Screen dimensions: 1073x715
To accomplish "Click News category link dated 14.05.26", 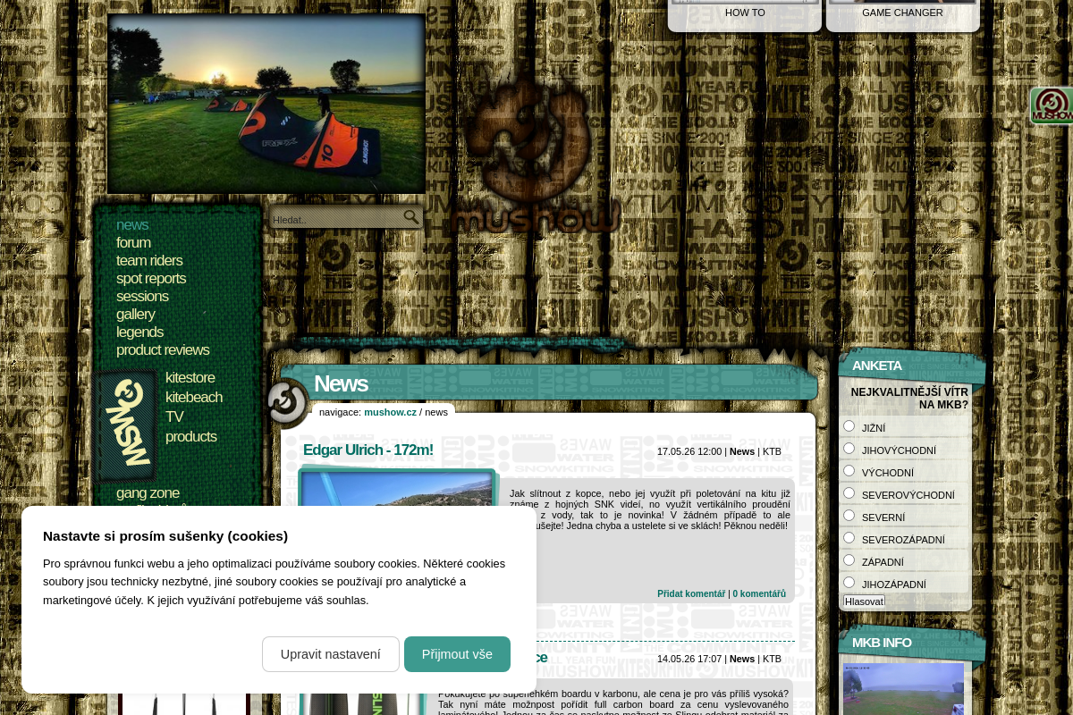I will click(x=742, y=659).
